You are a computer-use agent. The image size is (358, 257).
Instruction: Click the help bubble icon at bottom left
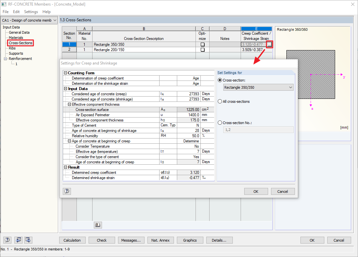(x=7, y=240)
